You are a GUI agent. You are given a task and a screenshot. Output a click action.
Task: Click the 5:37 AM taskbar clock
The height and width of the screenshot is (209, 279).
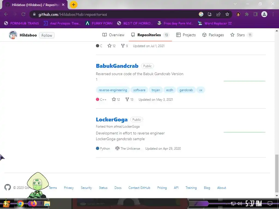point(254,204)
